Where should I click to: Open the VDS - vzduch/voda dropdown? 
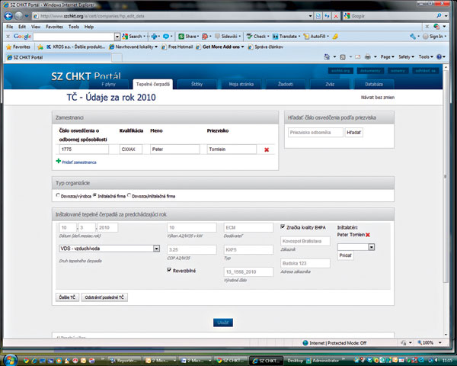[155, 248]
